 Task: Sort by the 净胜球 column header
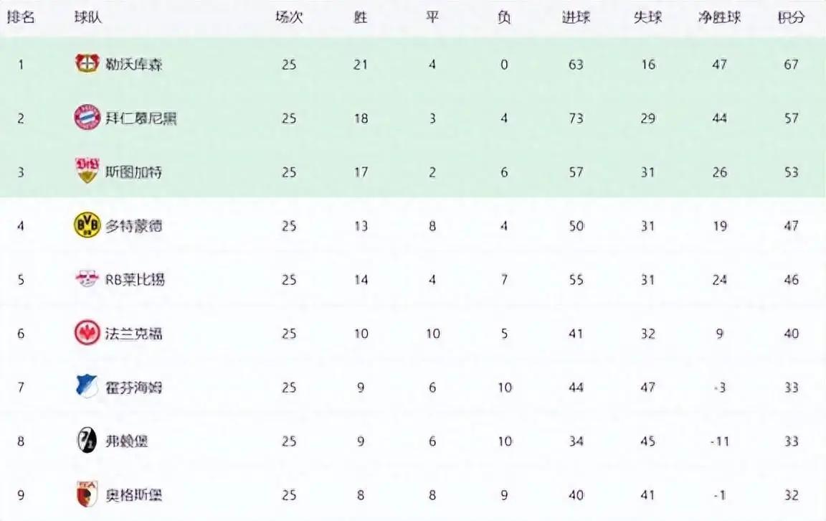click(720, 17)
